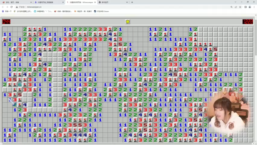Close the Baidu search tab
The width and height of the screenshot is (257, 145).
(63, 2)
